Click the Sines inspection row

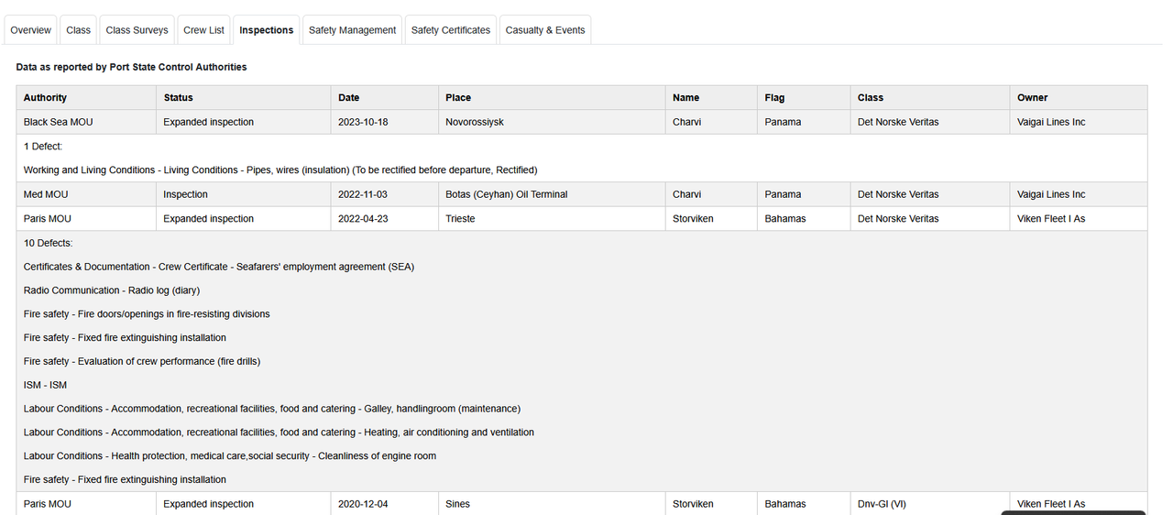pos(582,503)
